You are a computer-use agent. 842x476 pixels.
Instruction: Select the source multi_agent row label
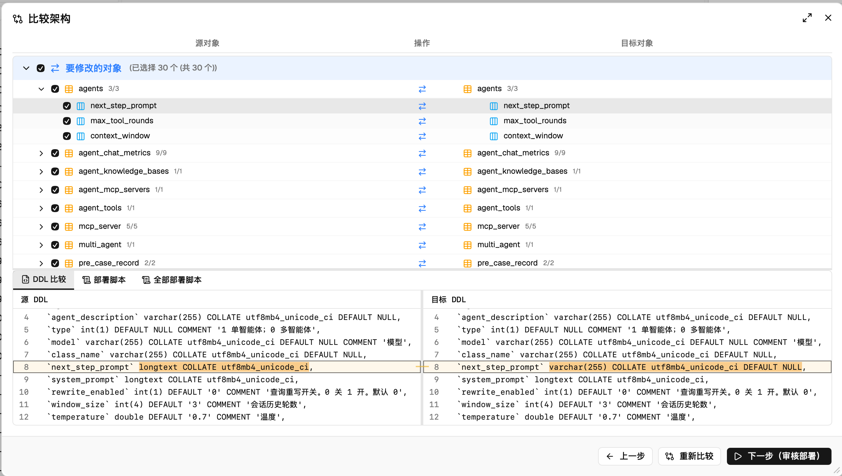click(x=100, y=245)
